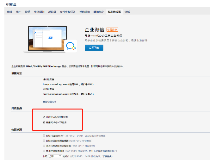Click the 企业微信 chat bubble logo icon
The width and height of the screenshot is (210, 163).
[70, 47]
